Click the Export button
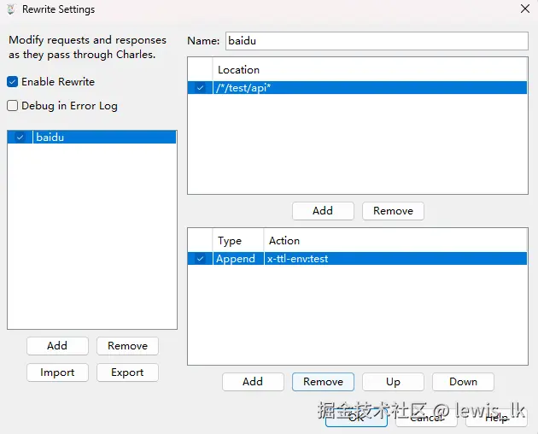 pos(127,372)
